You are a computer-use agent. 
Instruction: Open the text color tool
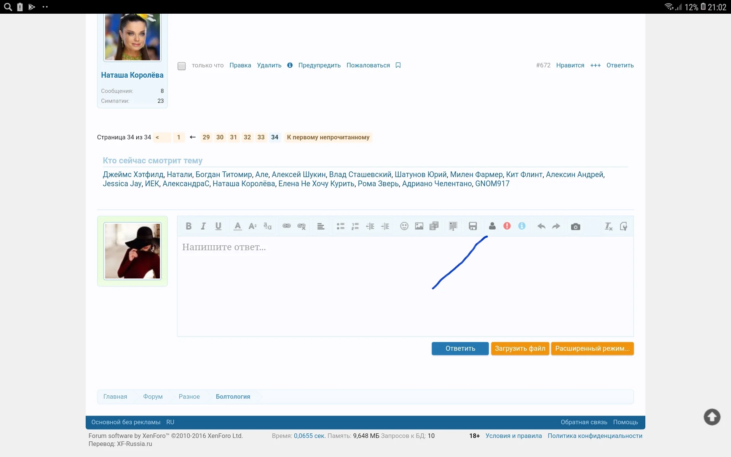tap(237, 226)
